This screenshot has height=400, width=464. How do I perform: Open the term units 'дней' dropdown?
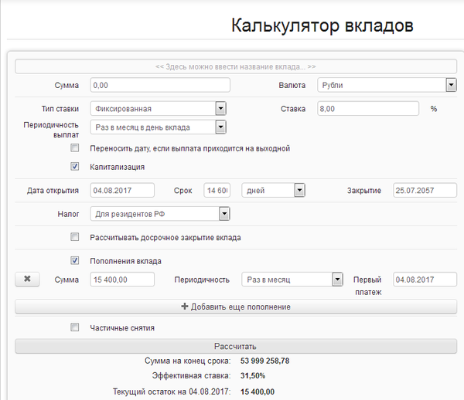273,190
